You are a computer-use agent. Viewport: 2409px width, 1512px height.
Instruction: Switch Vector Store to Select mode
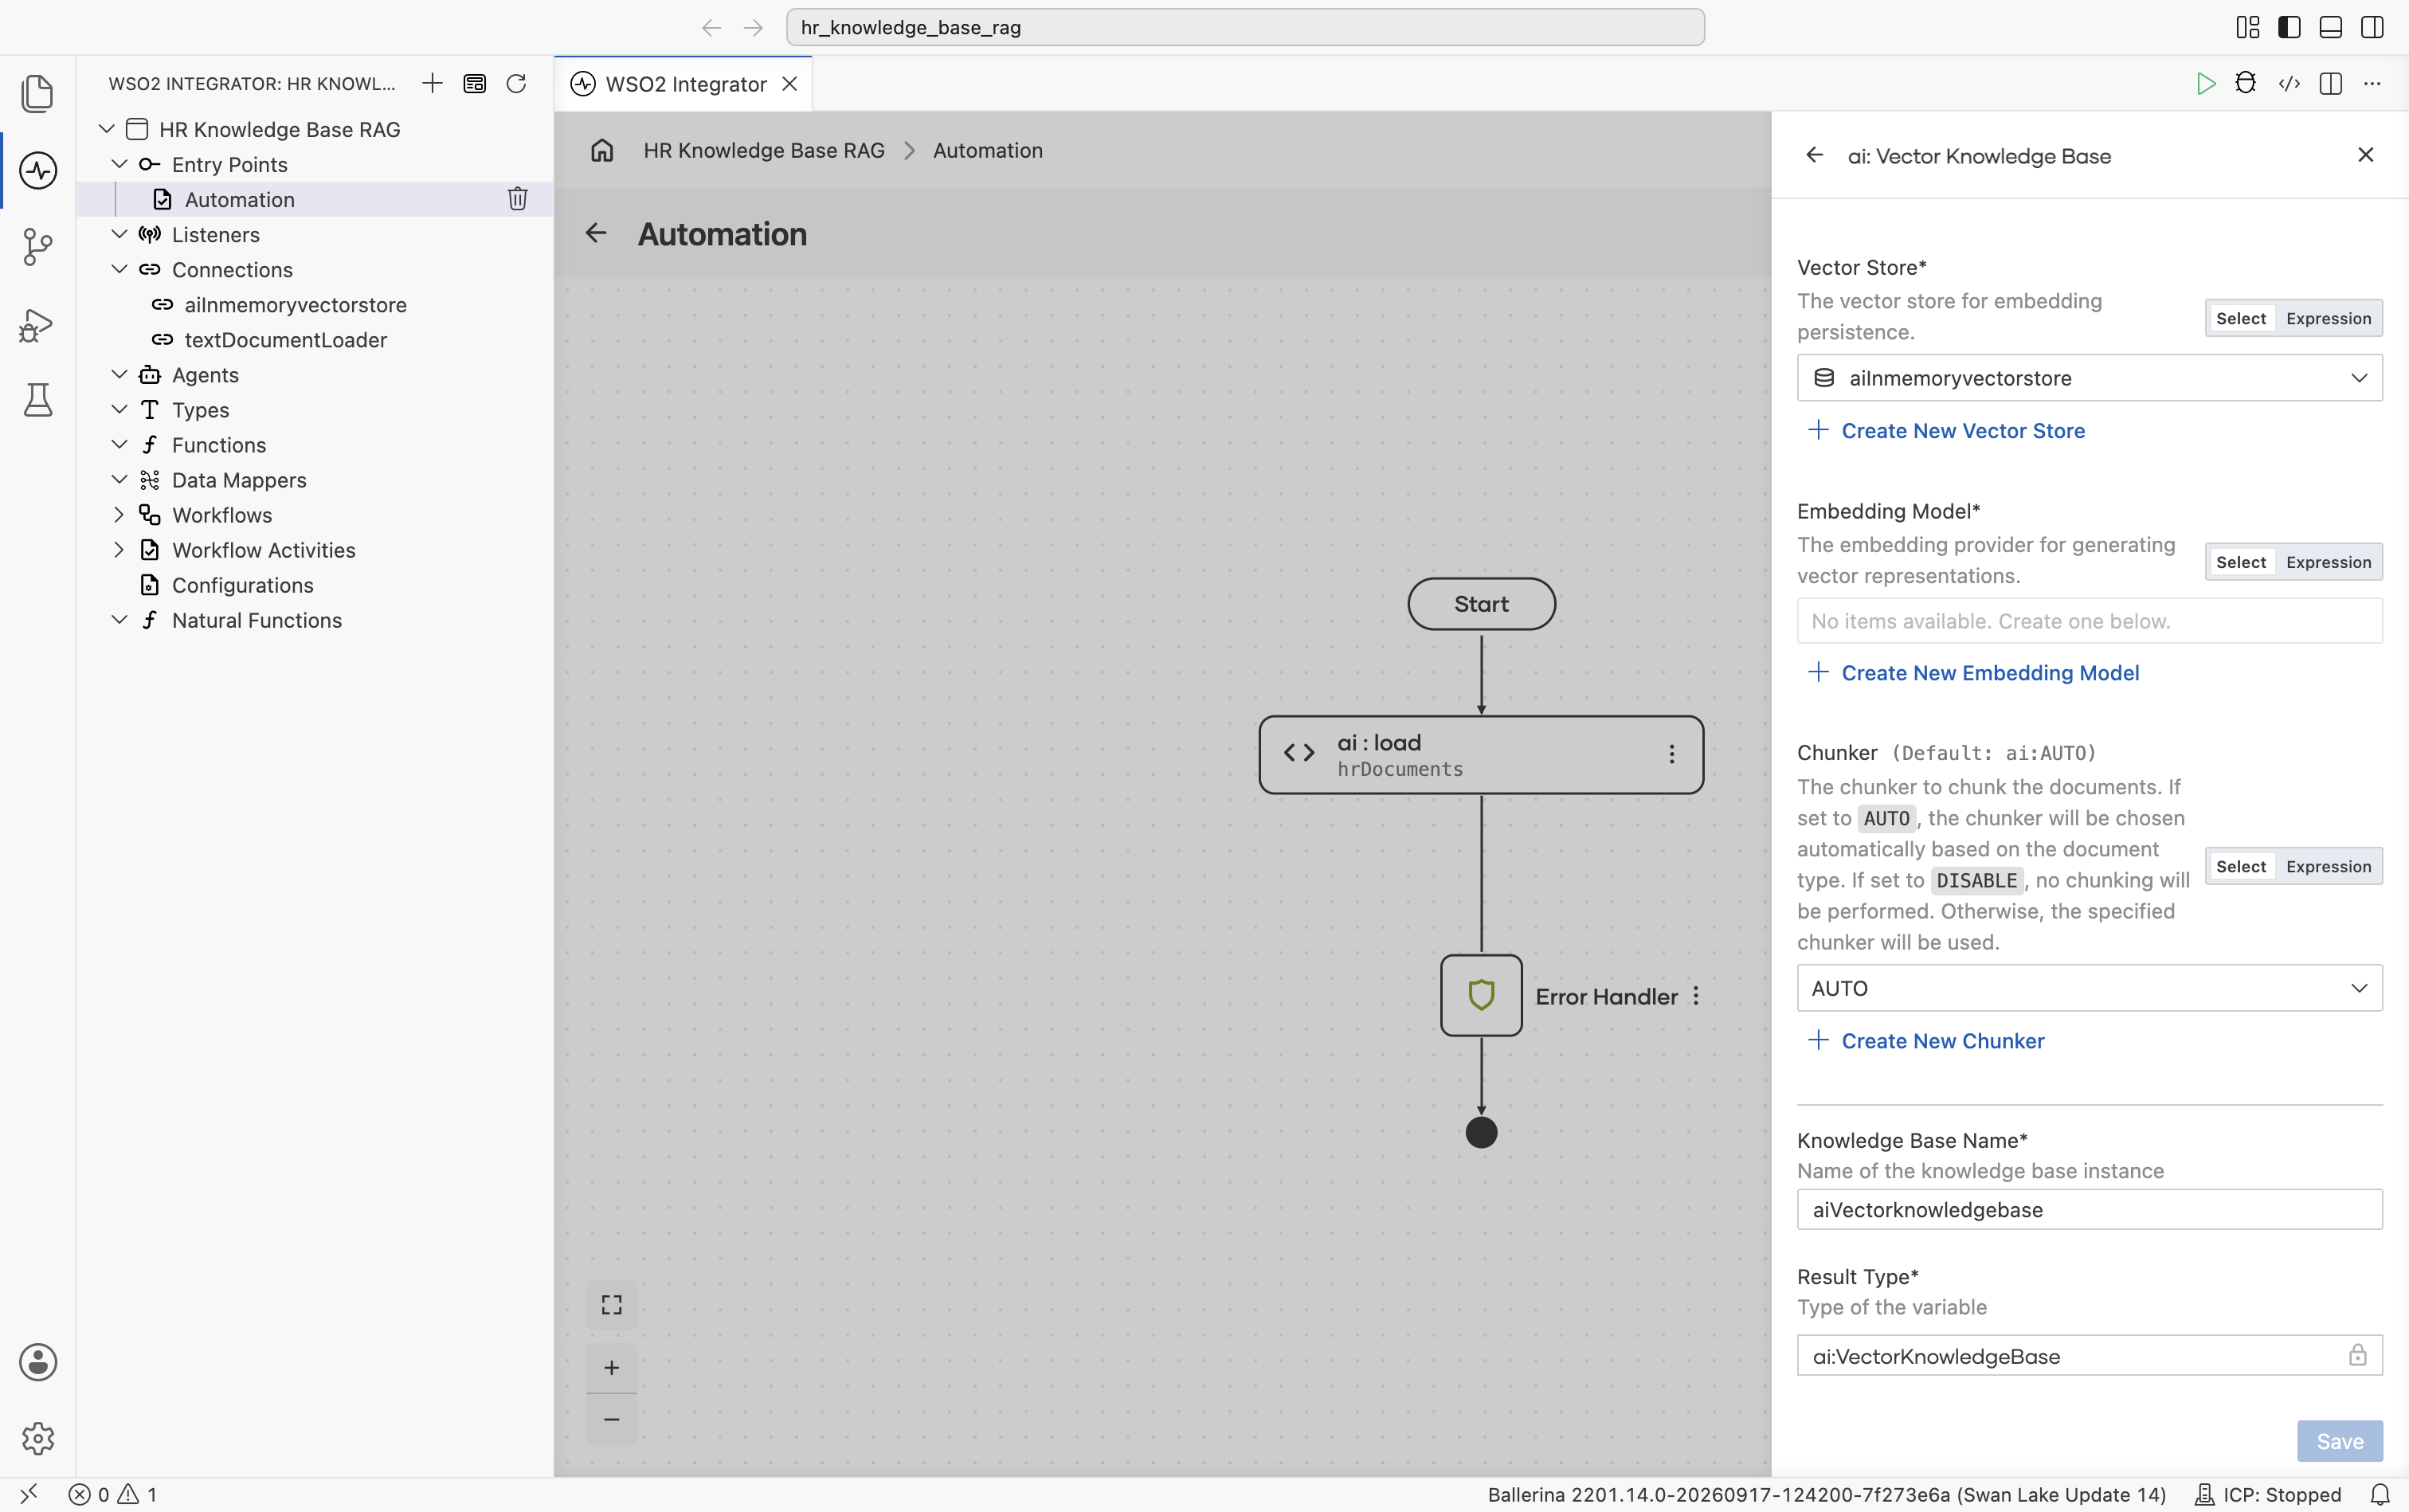pos(2241,318)
